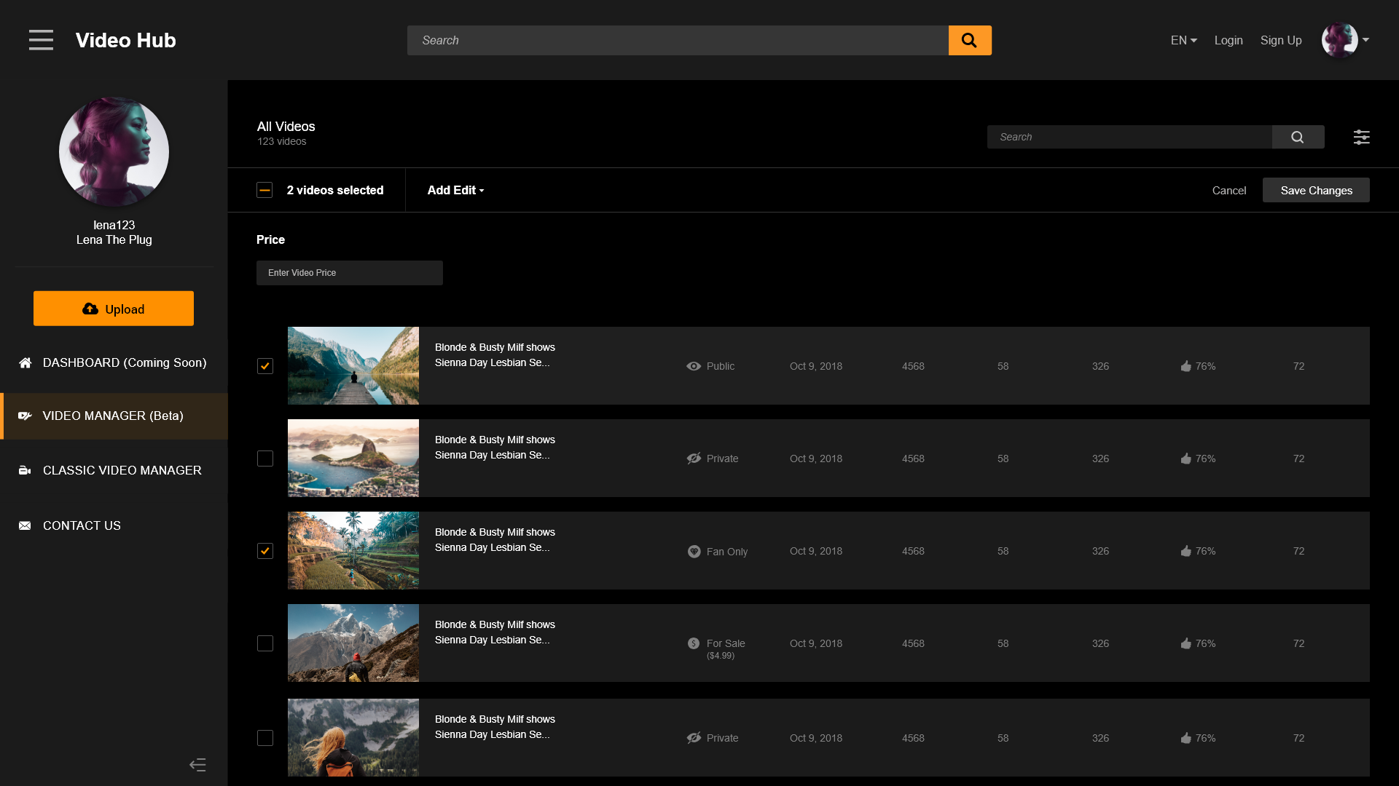
Task: Click the header profile avatar
Action: click(1339, 40)
